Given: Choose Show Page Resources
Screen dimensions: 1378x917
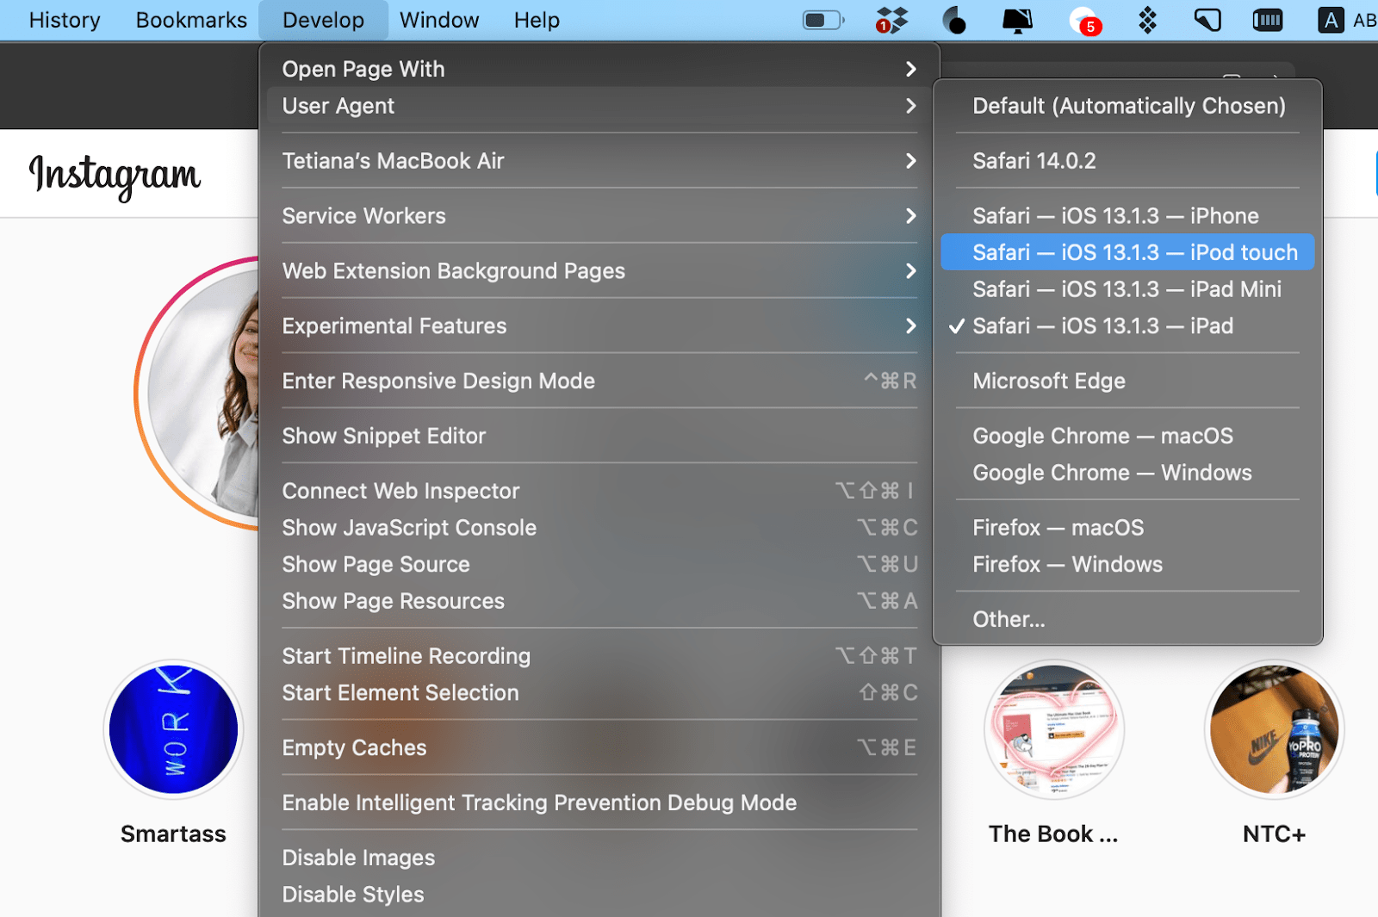Looking at the screenshot, I should 599,601.
